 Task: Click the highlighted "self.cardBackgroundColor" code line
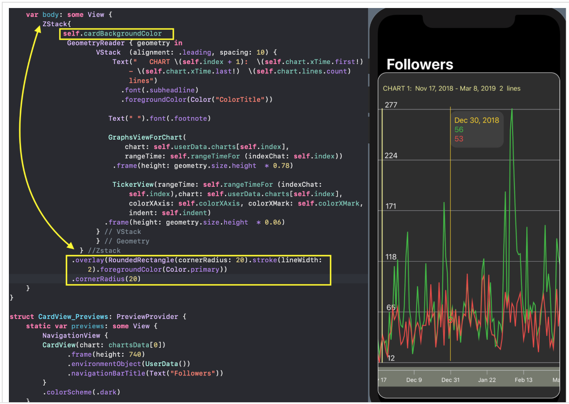tap(112, 33)
